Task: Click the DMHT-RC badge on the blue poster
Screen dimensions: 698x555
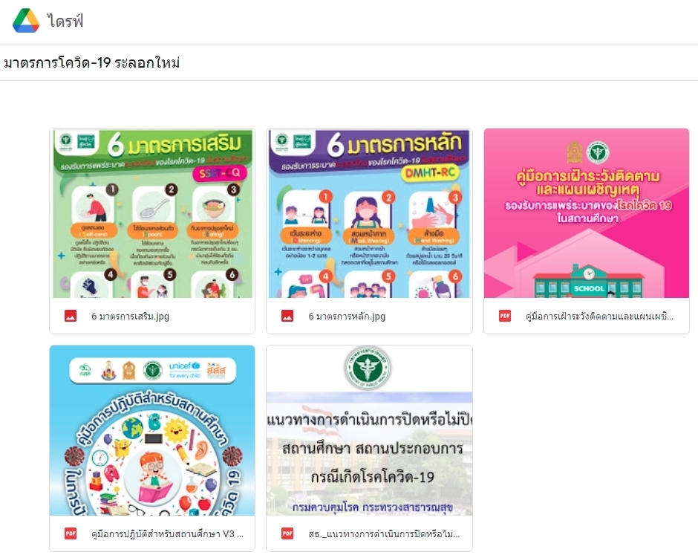Action: point(430,173)
